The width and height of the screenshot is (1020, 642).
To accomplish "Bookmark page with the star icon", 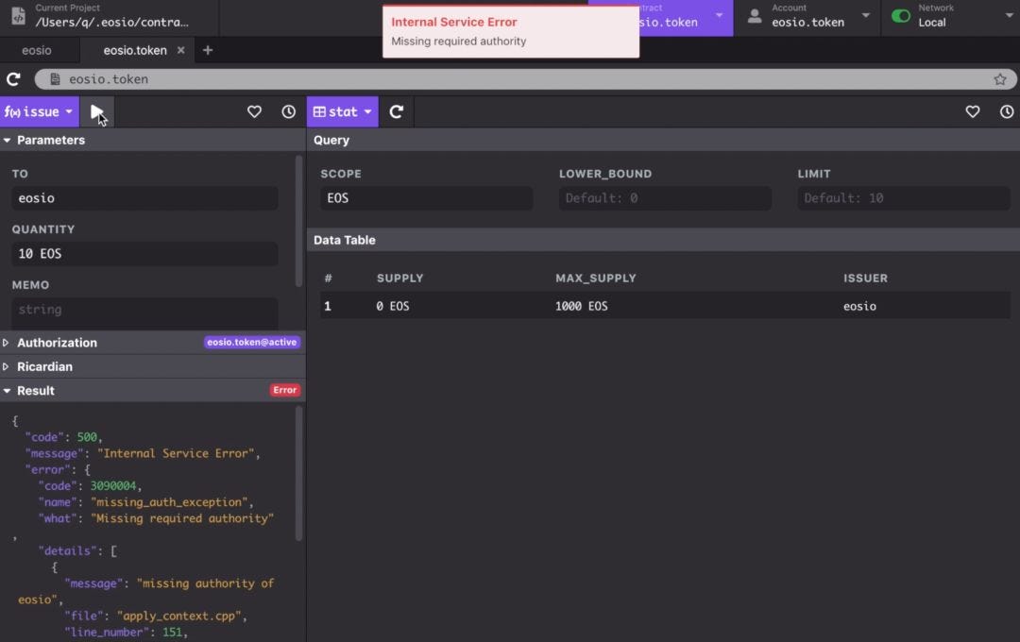I will point(1000,79).
